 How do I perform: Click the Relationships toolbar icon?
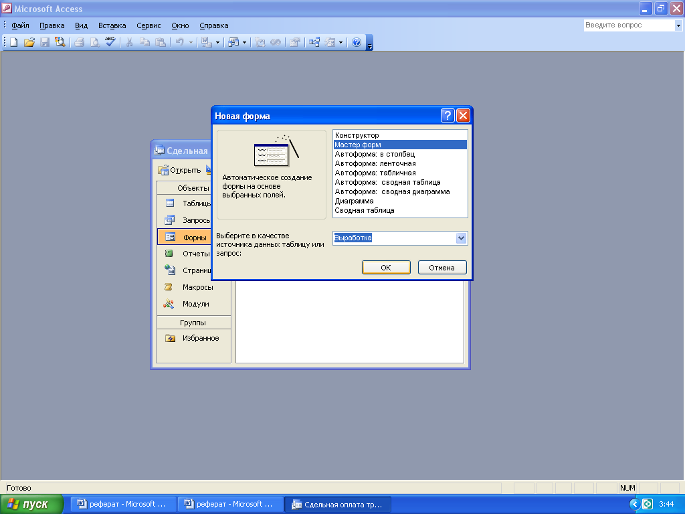tap(314, 42)
